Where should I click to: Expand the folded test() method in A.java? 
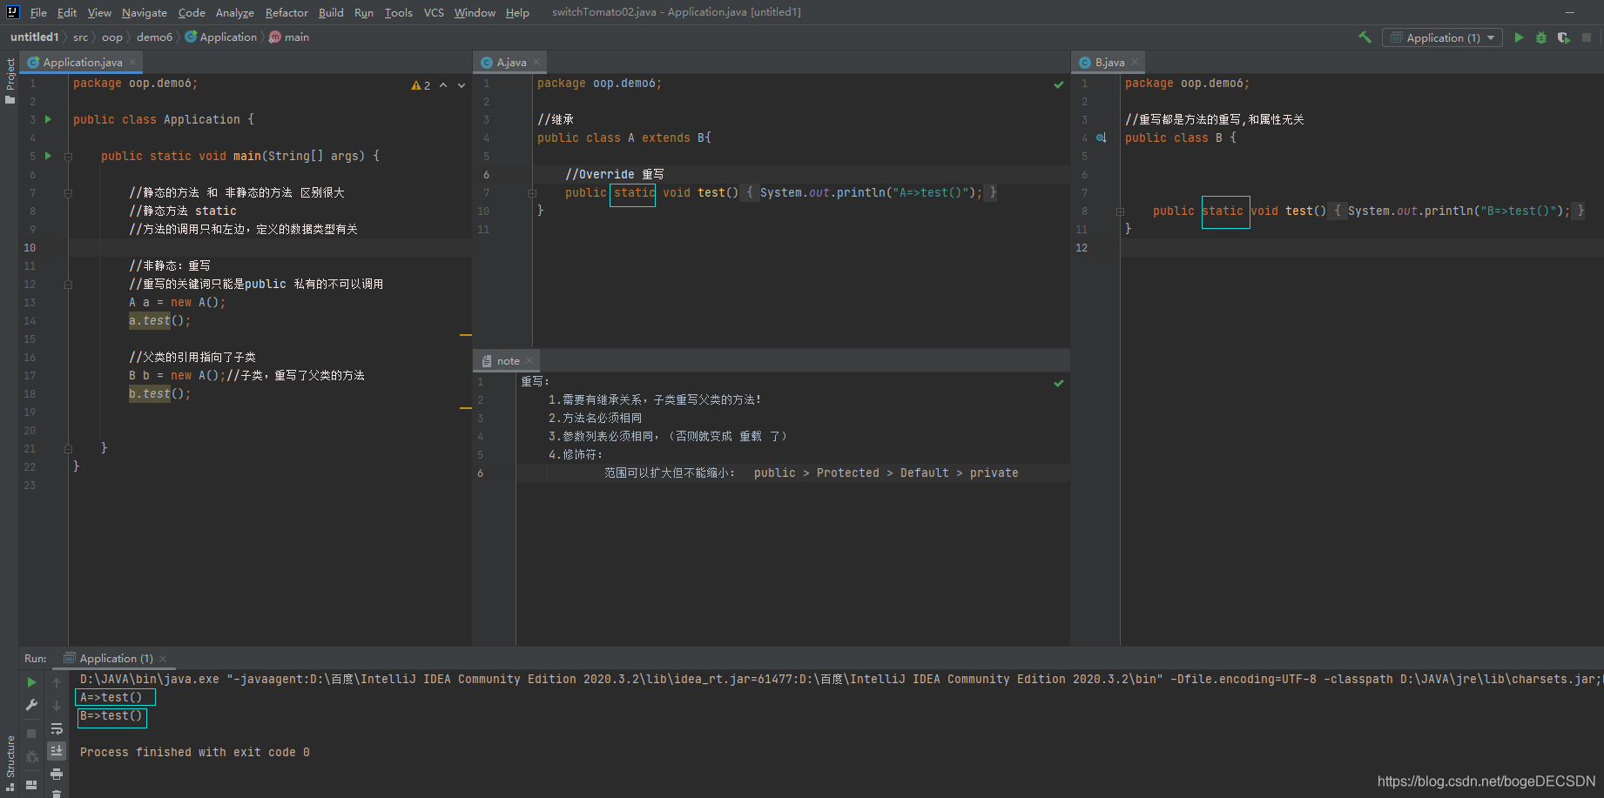532,193
